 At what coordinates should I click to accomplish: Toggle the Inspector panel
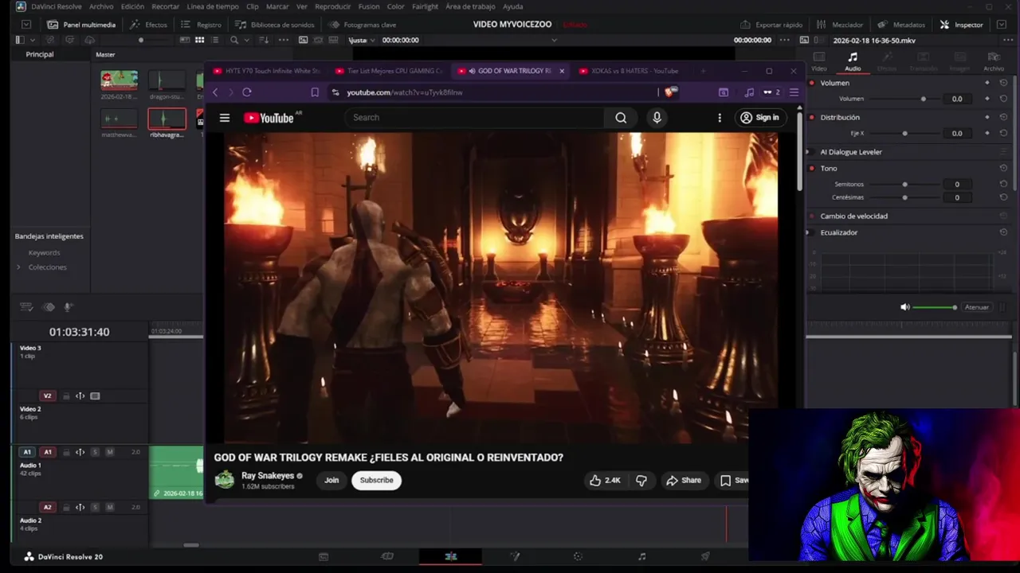(x=962, y=25)
